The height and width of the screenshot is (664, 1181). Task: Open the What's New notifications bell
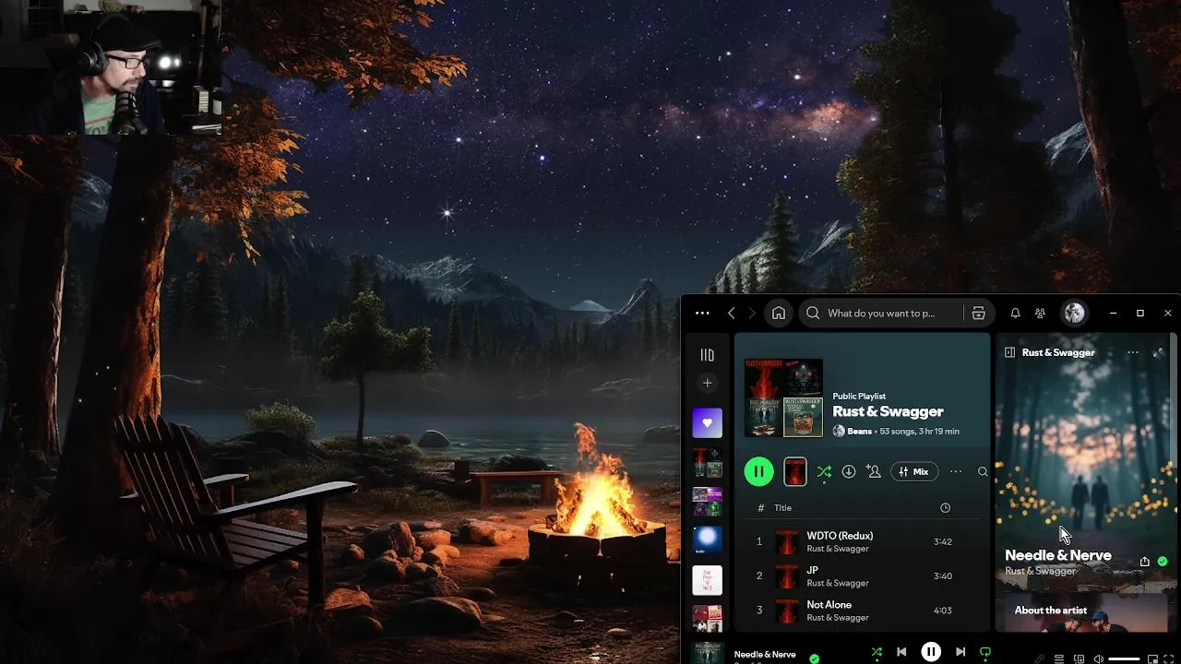point(1015,314)
